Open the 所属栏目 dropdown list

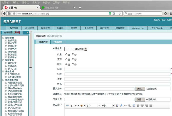pyautogui.click(x=76, y=49)
